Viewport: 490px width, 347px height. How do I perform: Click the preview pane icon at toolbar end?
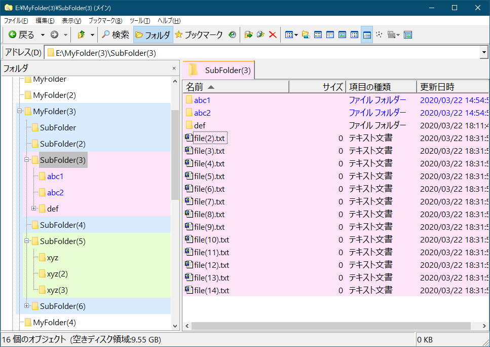pyautogui.click(x=408, y=35)
